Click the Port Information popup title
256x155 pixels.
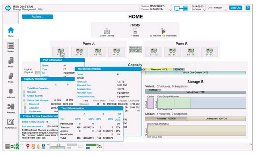click(52, 60)
